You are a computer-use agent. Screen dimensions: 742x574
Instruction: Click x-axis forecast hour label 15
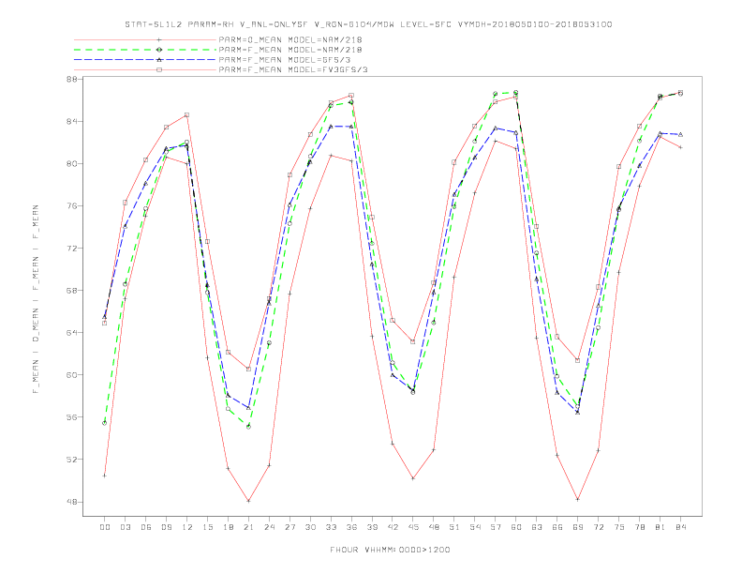pos(207,527)
